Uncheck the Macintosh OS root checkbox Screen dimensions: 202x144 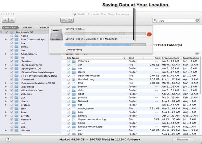pyautogui.click(x=7, y=32)
